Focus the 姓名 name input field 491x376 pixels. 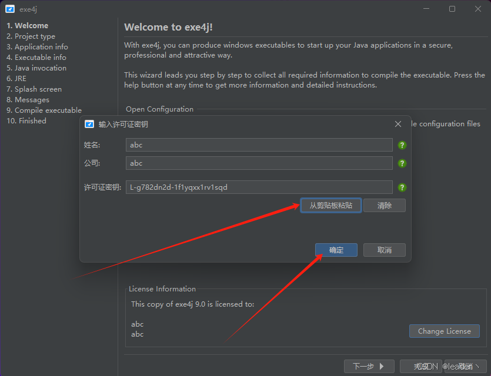[259, 145]
